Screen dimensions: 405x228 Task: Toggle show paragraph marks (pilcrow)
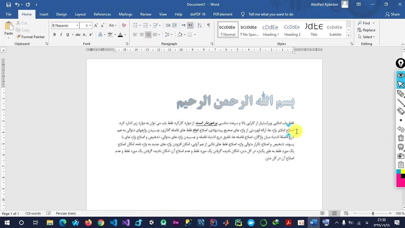[x=209, y=25]
